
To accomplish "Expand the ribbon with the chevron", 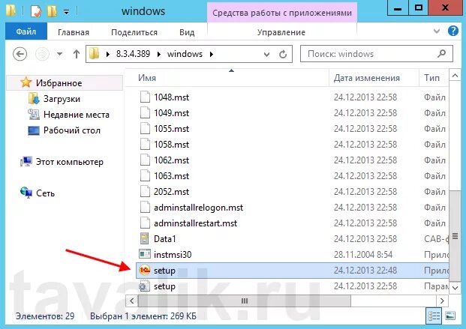I will coord(436,31).
